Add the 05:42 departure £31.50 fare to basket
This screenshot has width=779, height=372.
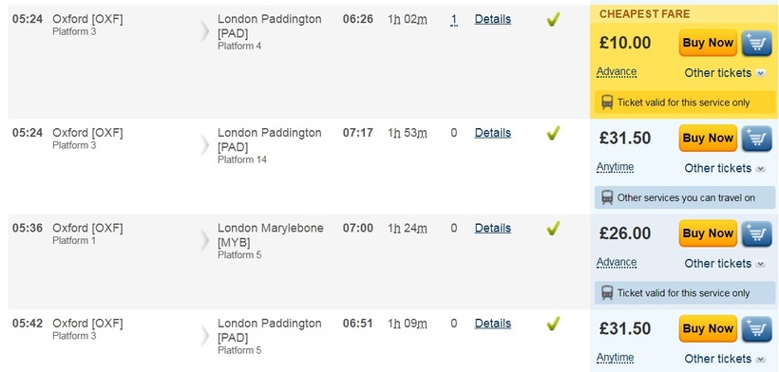pyautogui.click(x=757, y=329)
